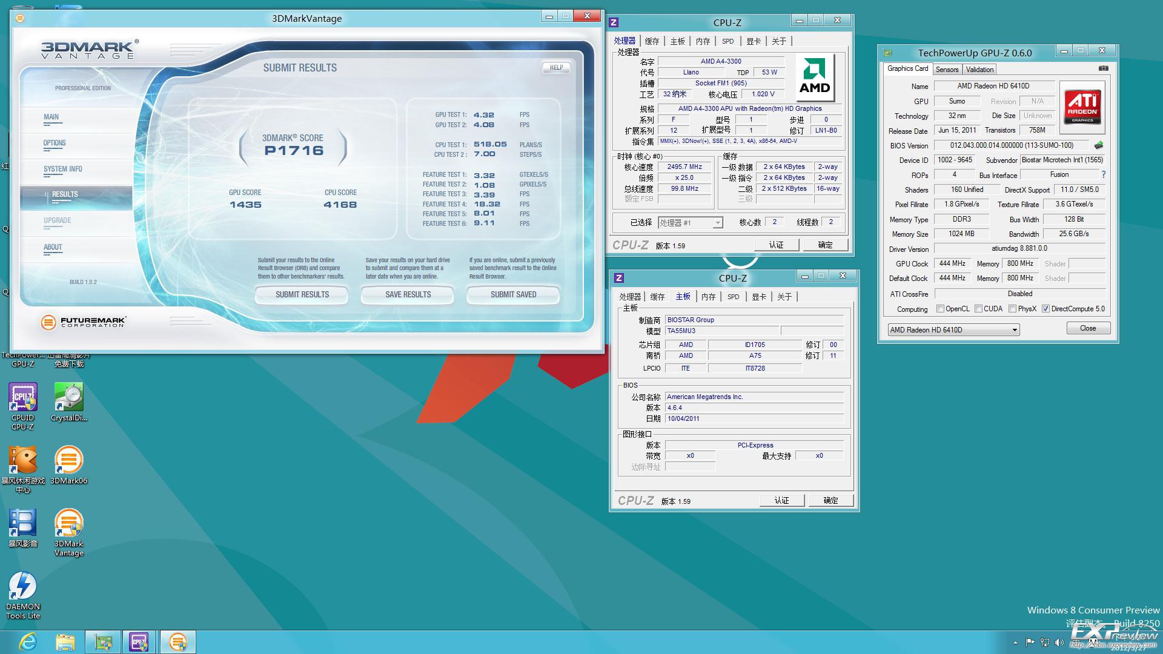The image size is (1163, 654).
Task: Switch to CPU-Z via its taskbar icon
Action: (x=139, y=642)
